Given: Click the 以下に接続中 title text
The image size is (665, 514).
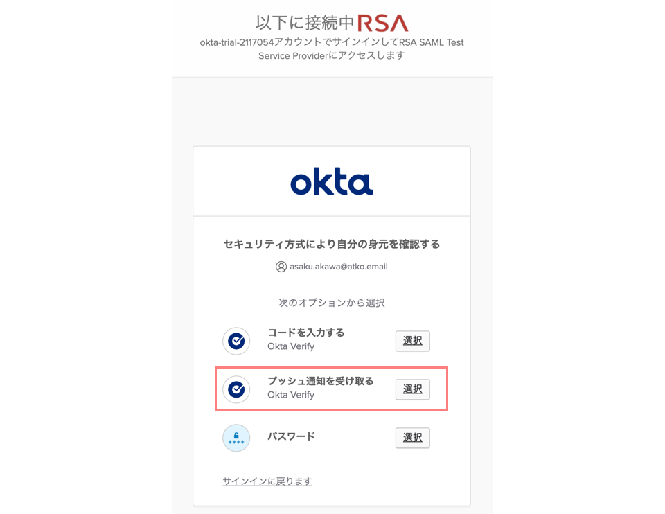Looking at the screenshot, I should [x=305, y=23].
